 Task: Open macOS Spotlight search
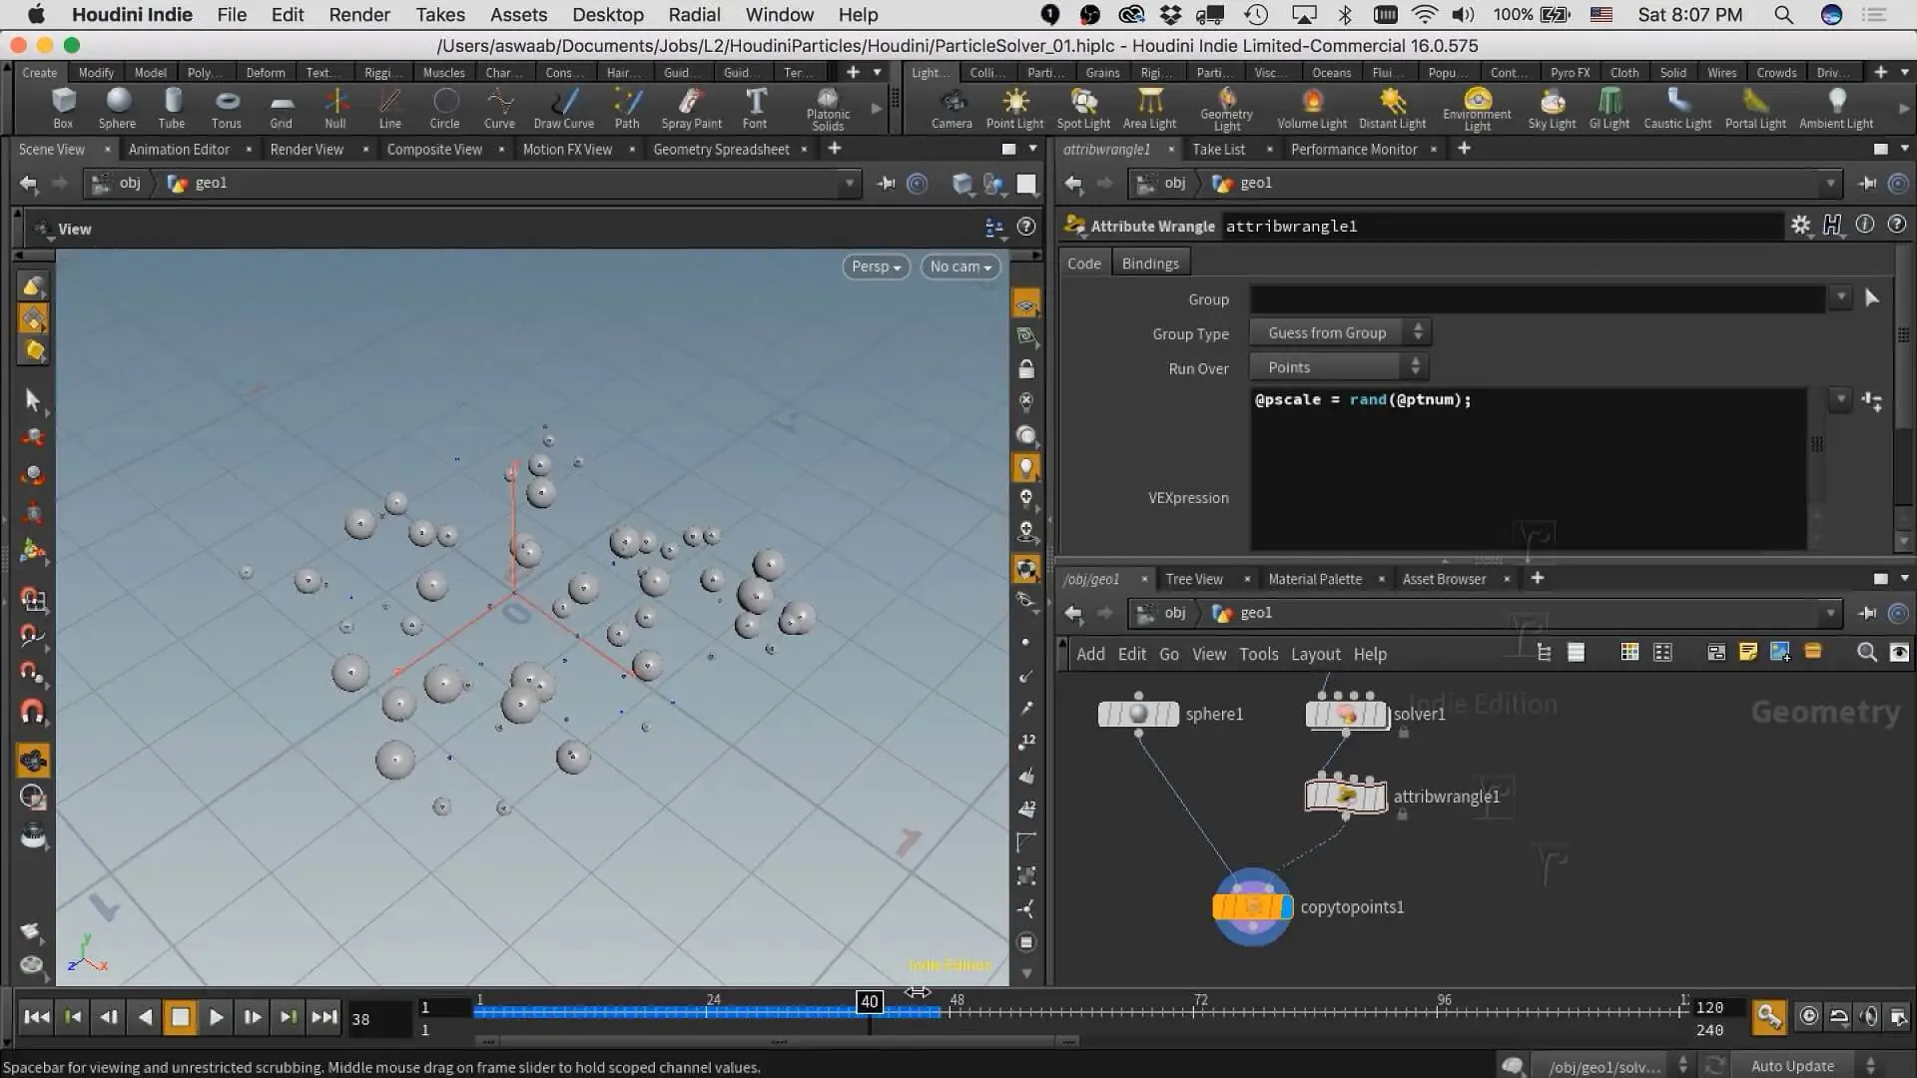click(x=1783, y=15)
